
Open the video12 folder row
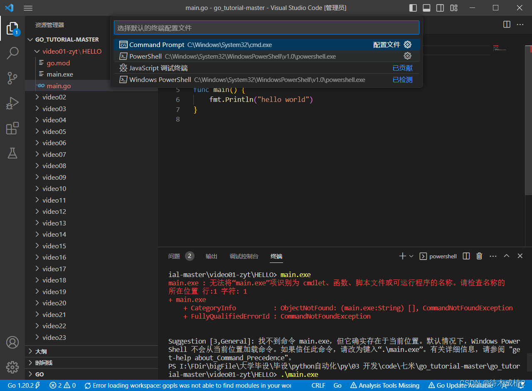point(91,211)
